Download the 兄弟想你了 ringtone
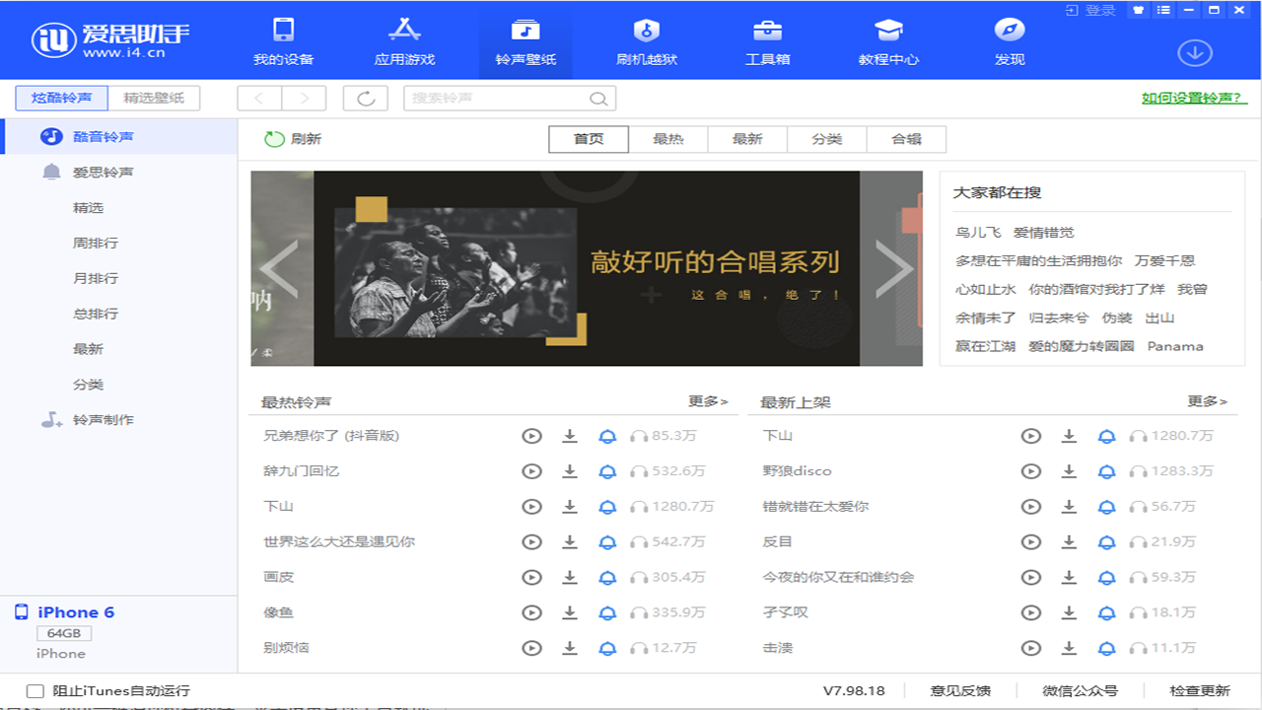Screen dimensions: 1262x710 pyautogui.click(x=570, y=435)
